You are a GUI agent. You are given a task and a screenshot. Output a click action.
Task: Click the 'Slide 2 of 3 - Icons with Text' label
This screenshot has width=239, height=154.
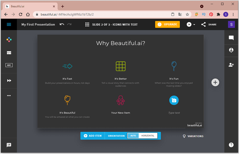tap(115, 24)
